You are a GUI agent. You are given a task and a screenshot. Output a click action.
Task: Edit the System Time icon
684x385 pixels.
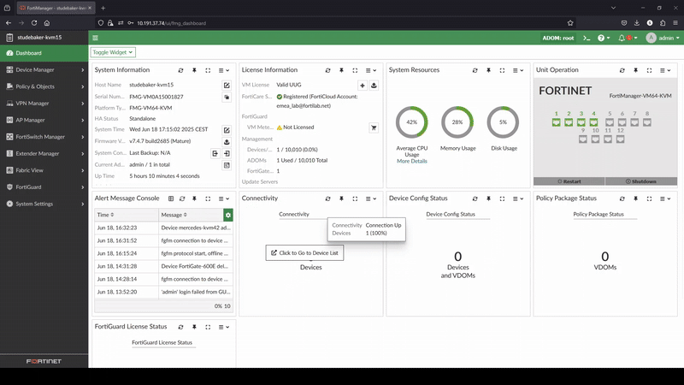pos(227,130)
